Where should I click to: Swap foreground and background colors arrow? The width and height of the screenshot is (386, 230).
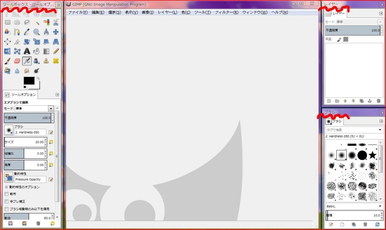38,79
